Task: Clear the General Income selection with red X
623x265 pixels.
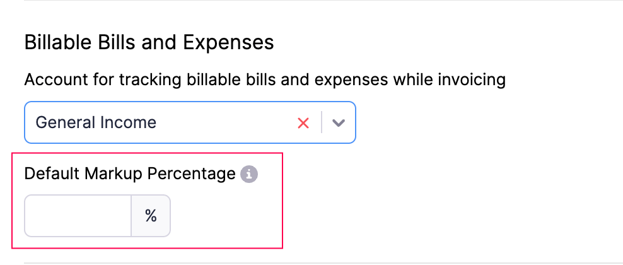Action: click(303, 123)
